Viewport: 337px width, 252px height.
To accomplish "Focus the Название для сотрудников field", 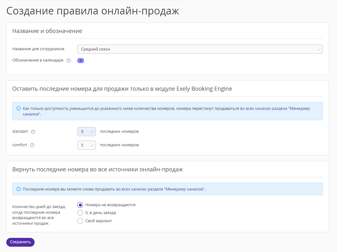I will click(x=200, y=49).
